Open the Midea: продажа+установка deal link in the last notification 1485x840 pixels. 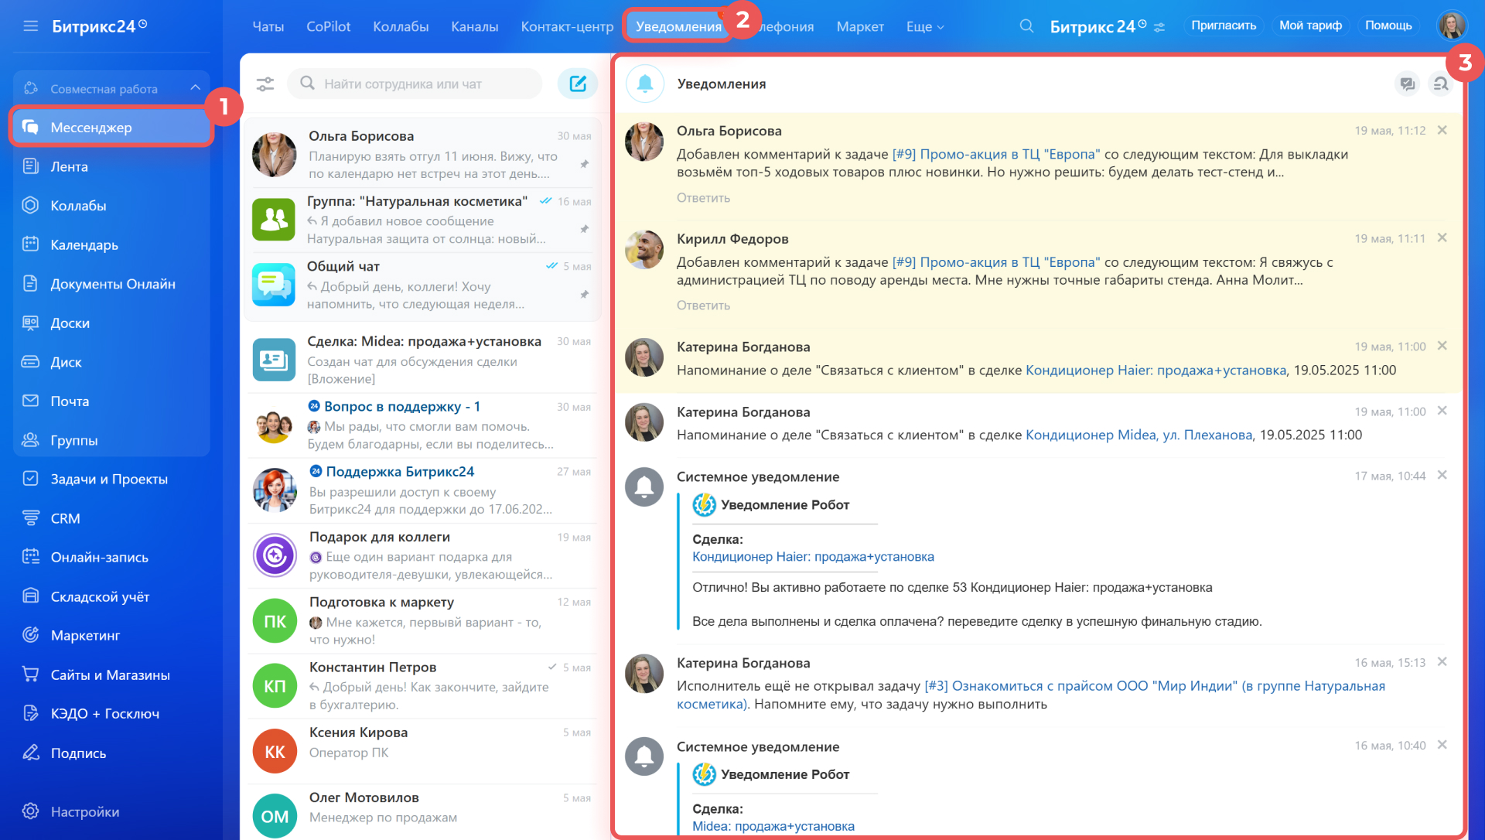773,826
